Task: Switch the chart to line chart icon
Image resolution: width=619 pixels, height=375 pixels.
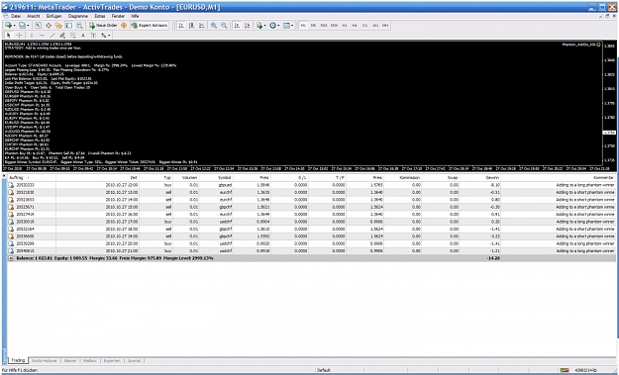Action: tap(202, 26)
